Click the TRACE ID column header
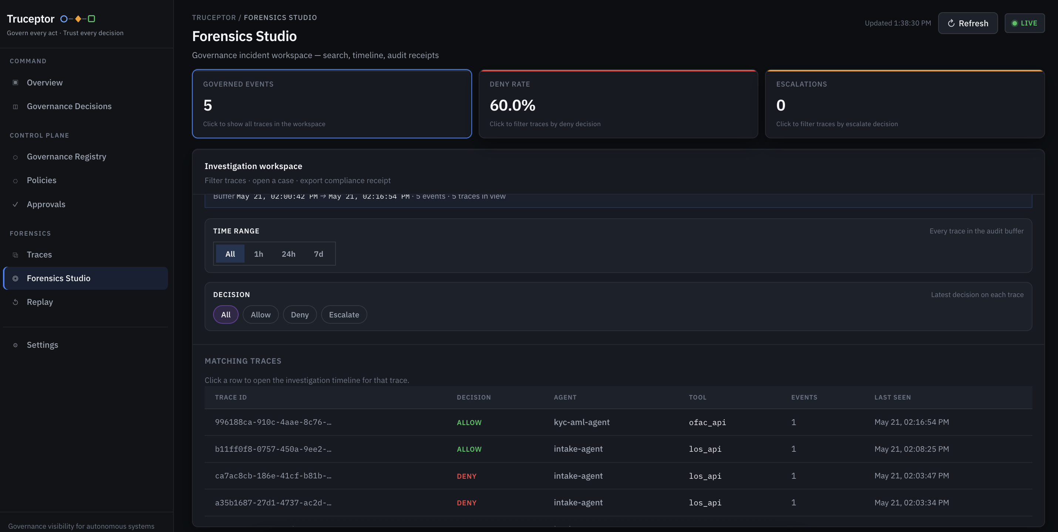Viewport: 1058px width, 532px height. pyautogui.click(x=231, y=398)
